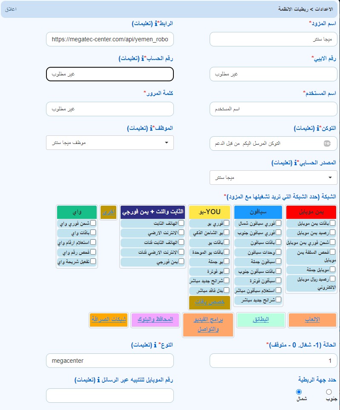Click the اسم المزود input field
The height and width of the screenshot is (410, 340).
pyautogui.click(x=273, y=39)
